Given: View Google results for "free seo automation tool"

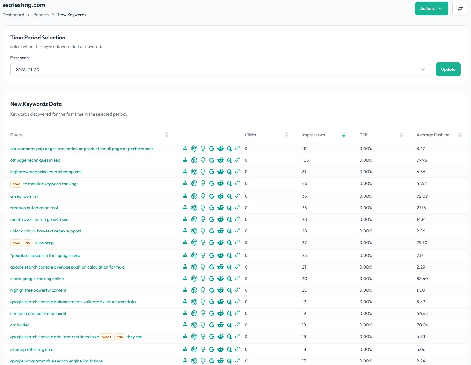Looking at the screenshot, I should [x=211, y=207].
